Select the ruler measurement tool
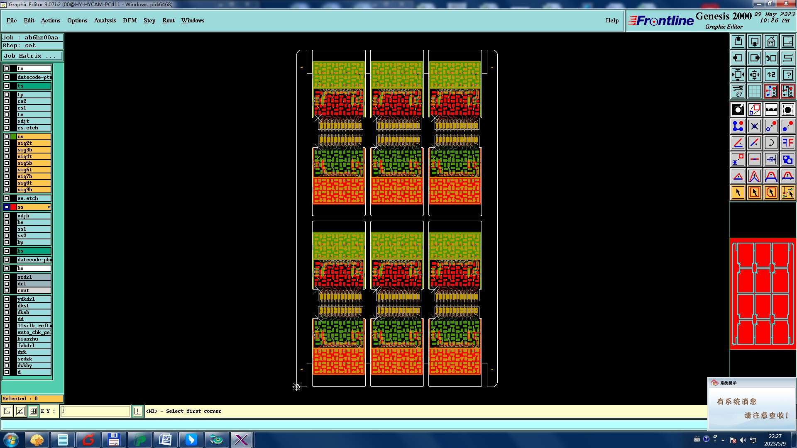797x448 pixels. [771, 110]
